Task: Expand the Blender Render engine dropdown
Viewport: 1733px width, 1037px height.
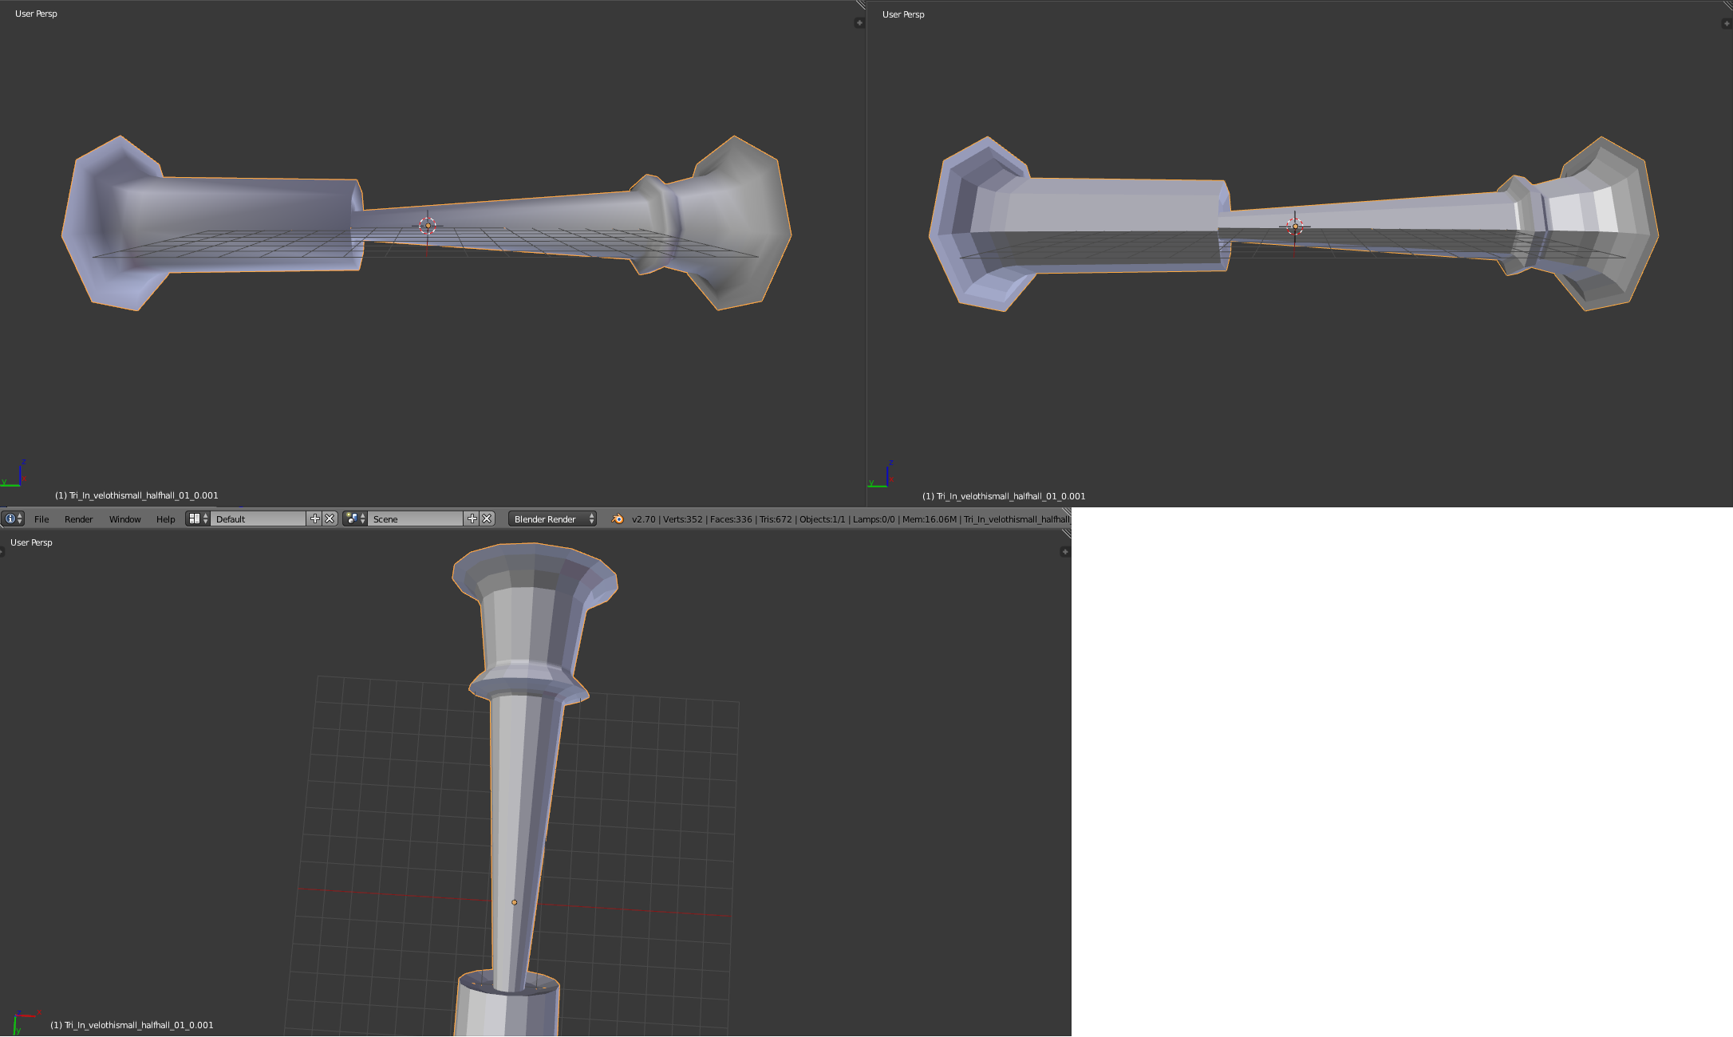Action: pyautogui.click(x=553, y=518)
